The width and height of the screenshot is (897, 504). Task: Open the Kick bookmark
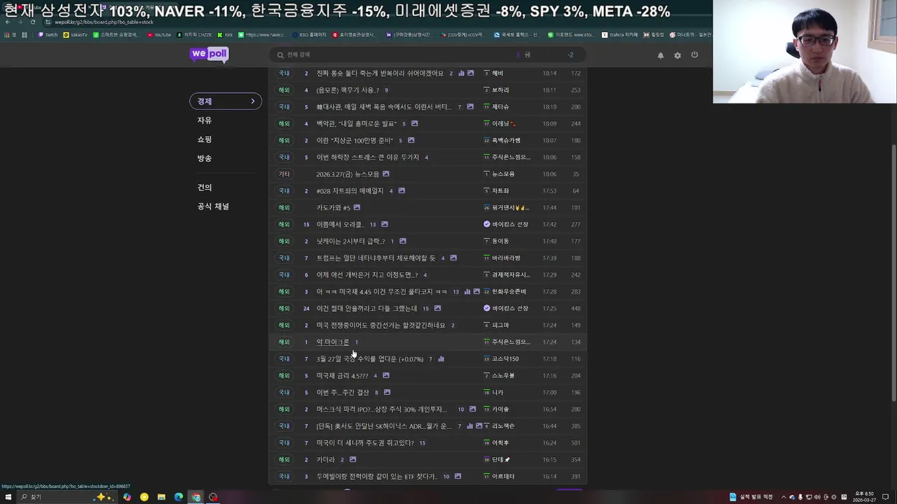tap(225, 34)
